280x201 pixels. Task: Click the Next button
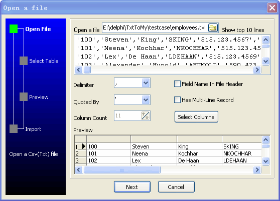[132, 187]
